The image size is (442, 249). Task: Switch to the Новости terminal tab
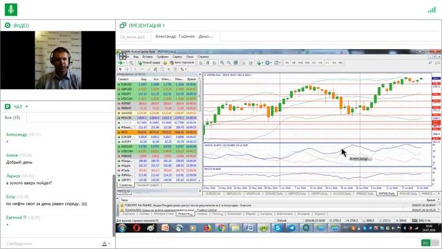pyautogui.click(x=185, y=214)
